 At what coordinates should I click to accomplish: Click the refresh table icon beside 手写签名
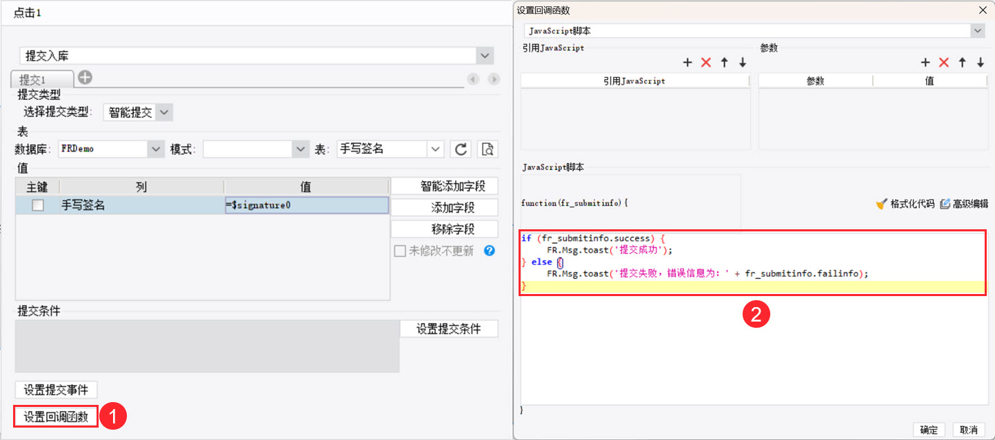[x=461, y=149]
